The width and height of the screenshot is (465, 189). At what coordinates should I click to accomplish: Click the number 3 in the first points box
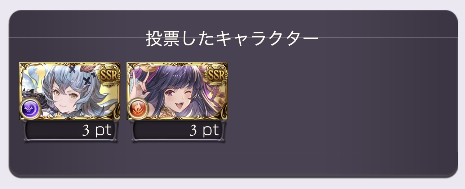[x=86, y=131]
